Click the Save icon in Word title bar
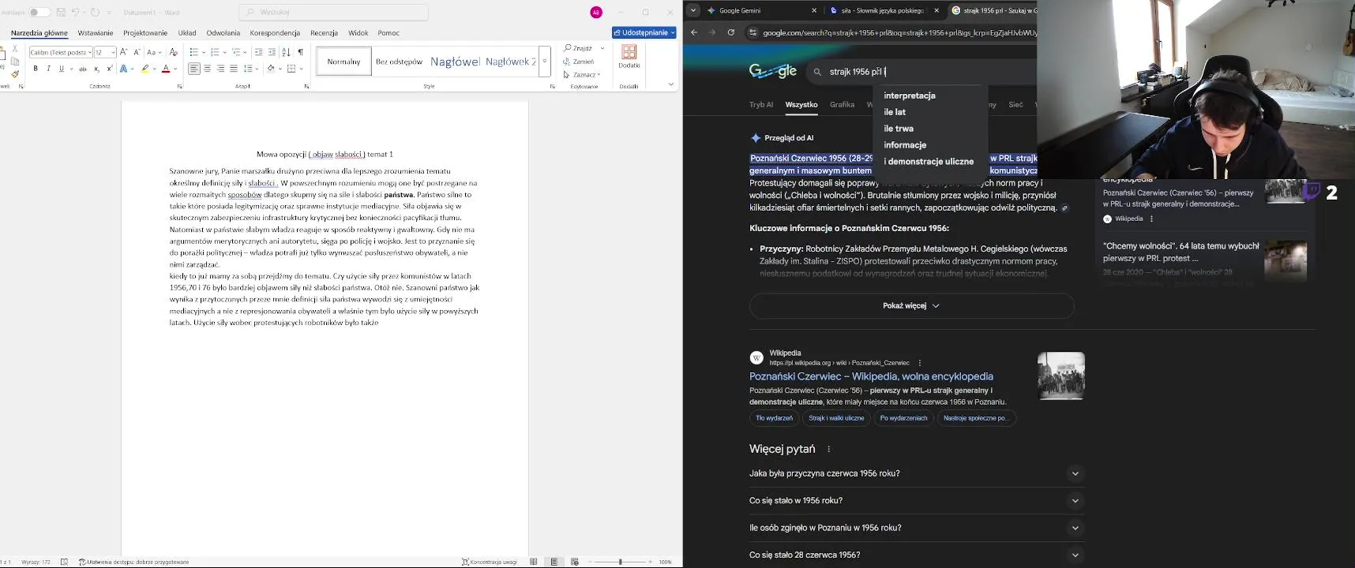Viewport: 1355px width, 568px height. [x=61, y=12]
